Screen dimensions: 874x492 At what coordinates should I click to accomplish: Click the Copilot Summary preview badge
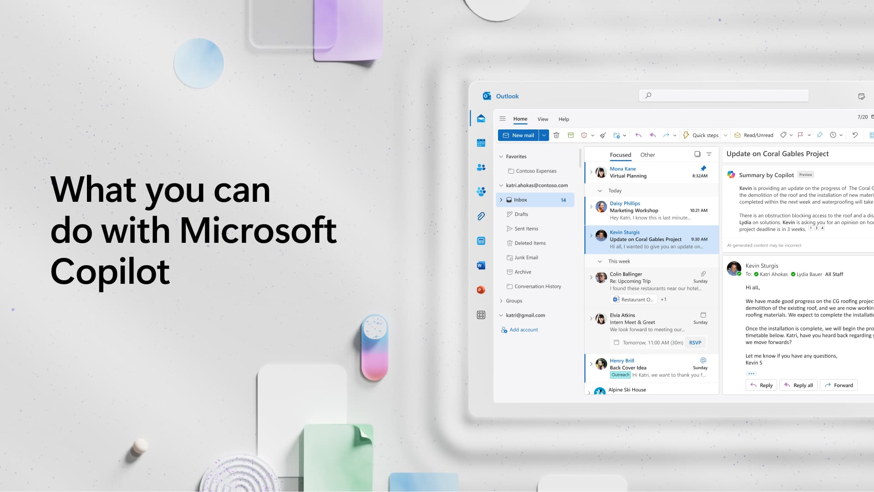(805, 174)
